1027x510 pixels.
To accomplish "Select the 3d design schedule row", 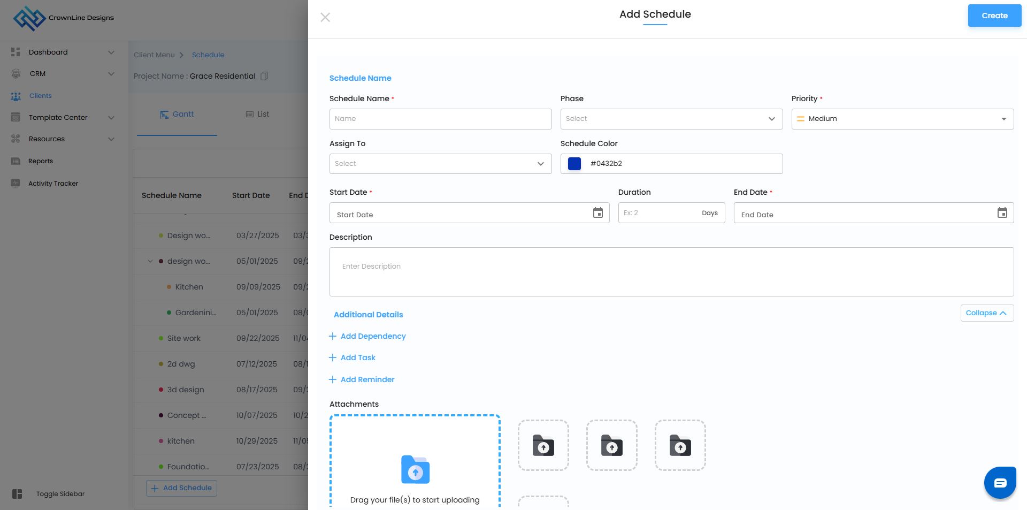I will pos(220,390).
